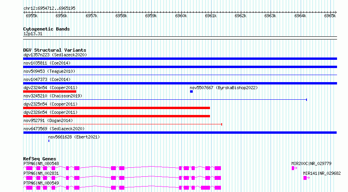This screenshot has height=192, width=348.
Task: Click the 6965k ruler tick label
Action: (330, 16)
